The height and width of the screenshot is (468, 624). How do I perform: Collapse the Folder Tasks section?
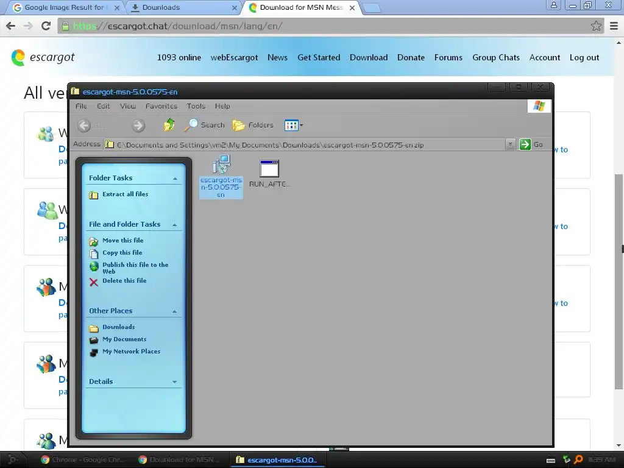[175, 179]
